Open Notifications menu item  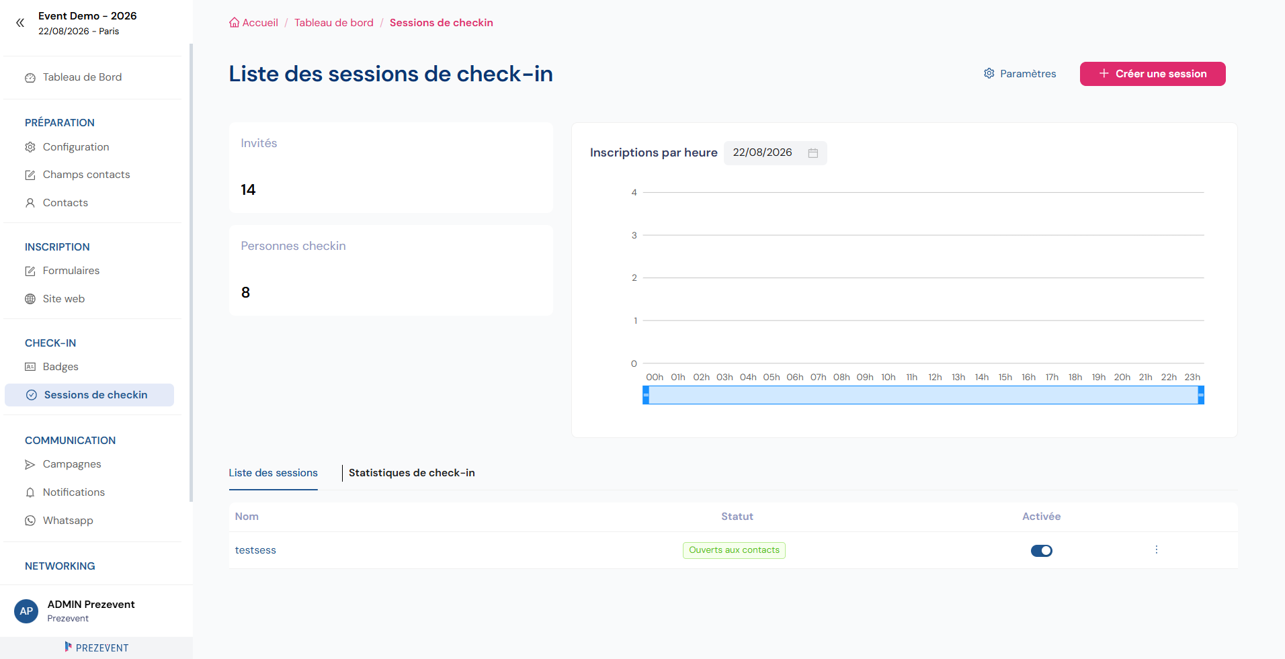click(x=74, y=492)
